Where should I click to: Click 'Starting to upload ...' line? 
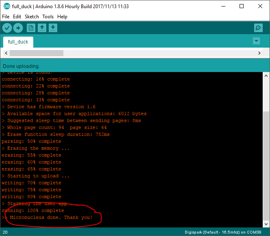click(x=35, y=176)
